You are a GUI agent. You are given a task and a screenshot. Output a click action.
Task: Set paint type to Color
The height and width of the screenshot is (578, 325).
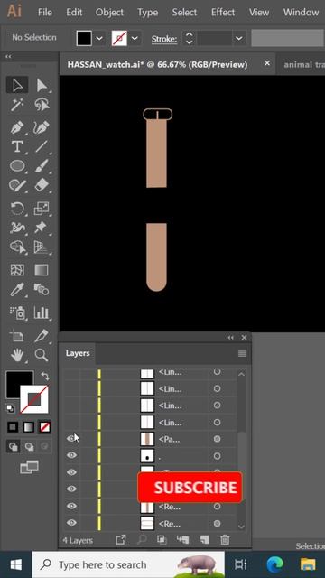pyautogui.click(x=13, y=427)
